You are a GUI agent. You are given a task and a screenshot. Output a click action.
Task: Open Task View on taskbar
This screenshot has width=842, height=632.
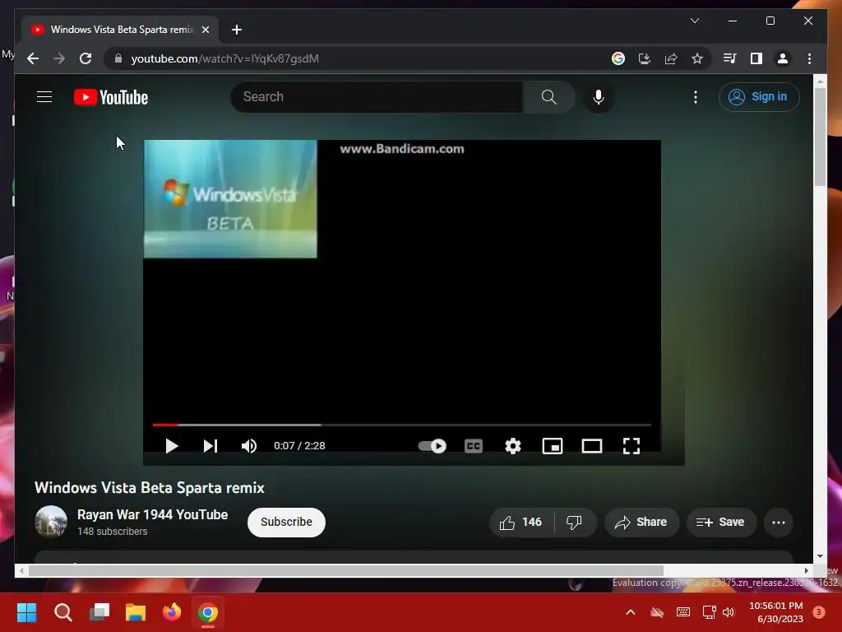pyautogui.click(x=99, y=612)
